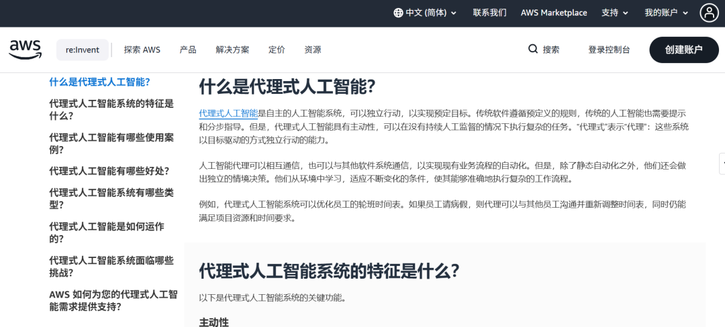Click the partially visible tab at the right edge
This screenshot has width=725, height=327.
click(722, 163)
